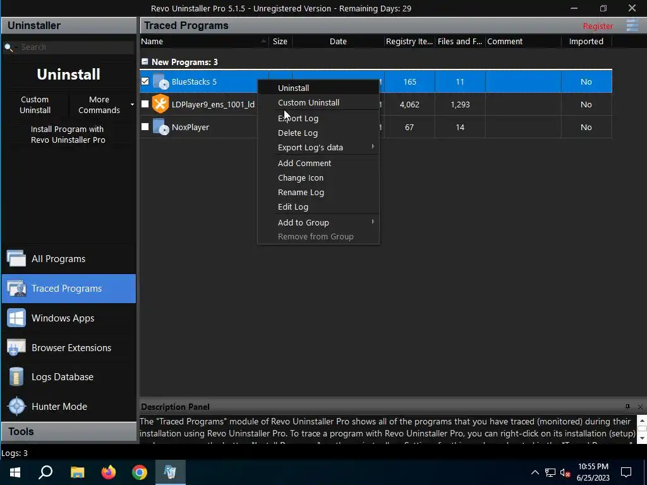This screenshot has width=647, height=485.
Task: Click the 'Logs: 3' status bar text
Action: tap(15, 453)
